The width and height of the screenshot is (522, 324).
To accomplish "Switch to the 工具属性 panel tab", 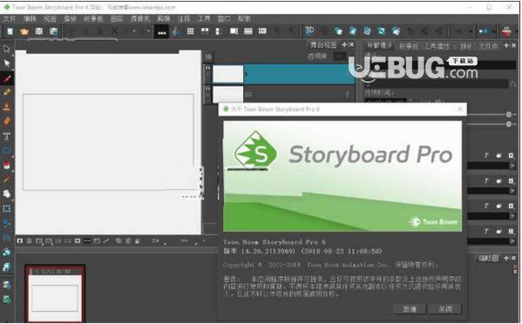I will pyautogui.click(x=437, y=46).
